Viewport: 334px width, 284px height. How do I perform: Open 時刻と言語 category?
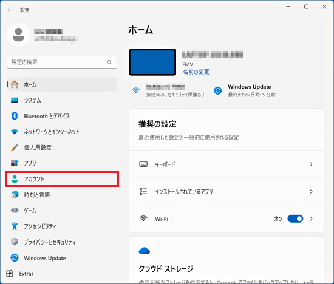click(x=62, y=195)
